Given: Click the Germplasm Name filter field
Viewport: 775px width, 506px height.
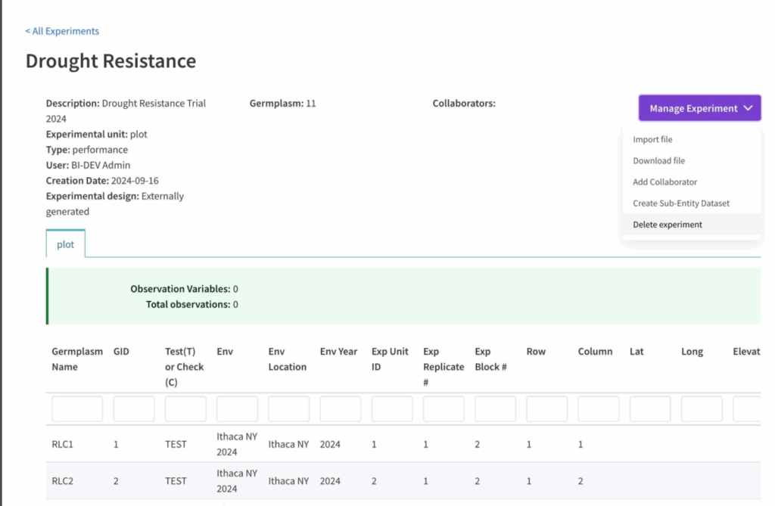Looking at the screenshot, I should (77, 409).
